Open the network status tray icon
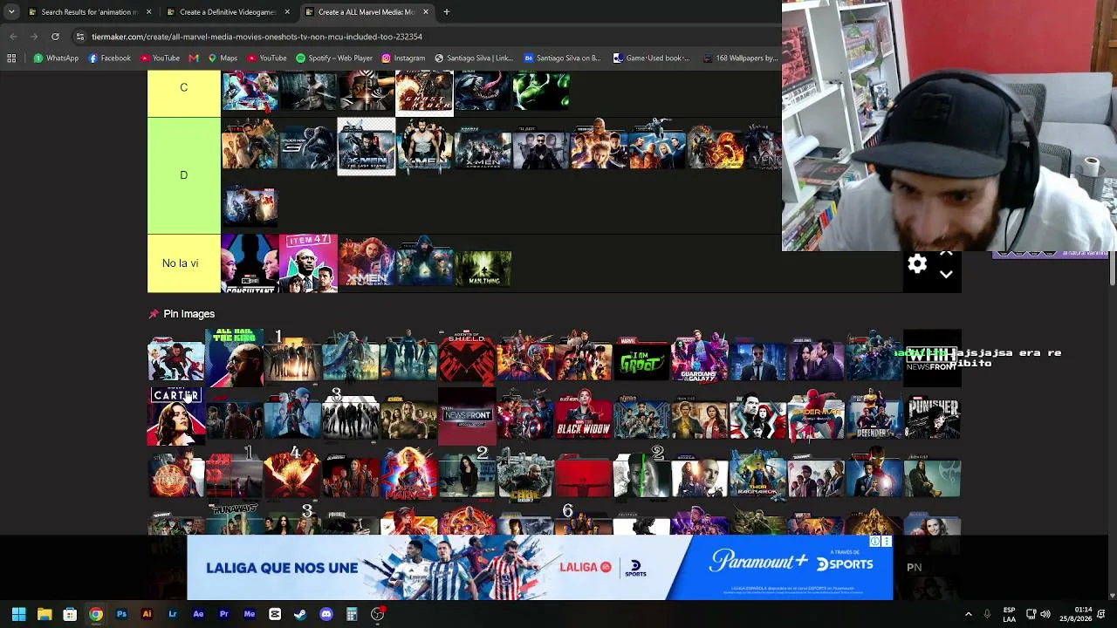Screen dimensions: 1117x628 (1030, 614)
